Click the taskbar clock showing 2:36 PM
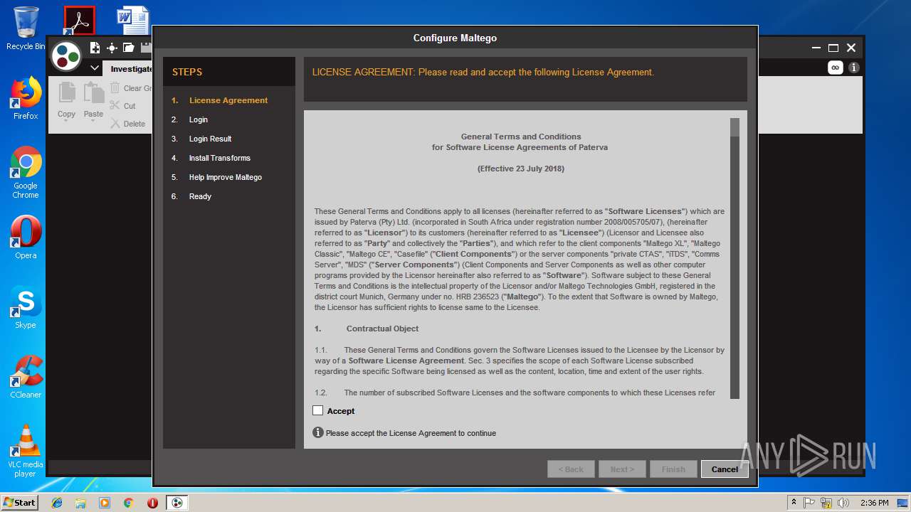Viewport: 911px width, 512px height. (874, 503)
